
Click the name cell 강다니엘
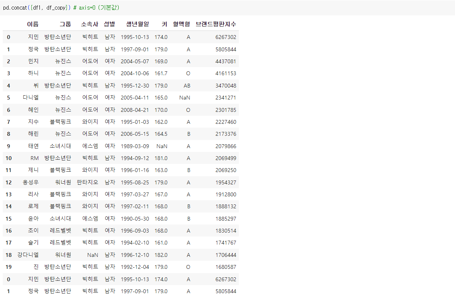[x=28, y=255]
